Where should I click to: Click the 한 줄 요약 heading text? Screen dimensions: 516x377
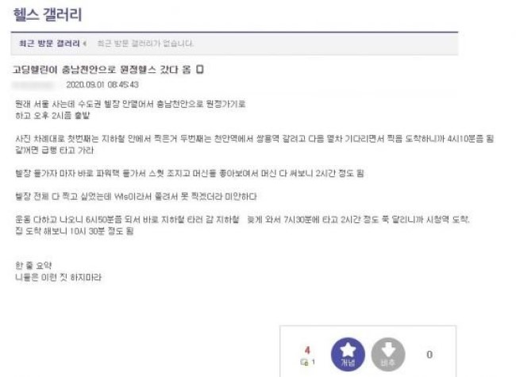(x=33, y=265)
